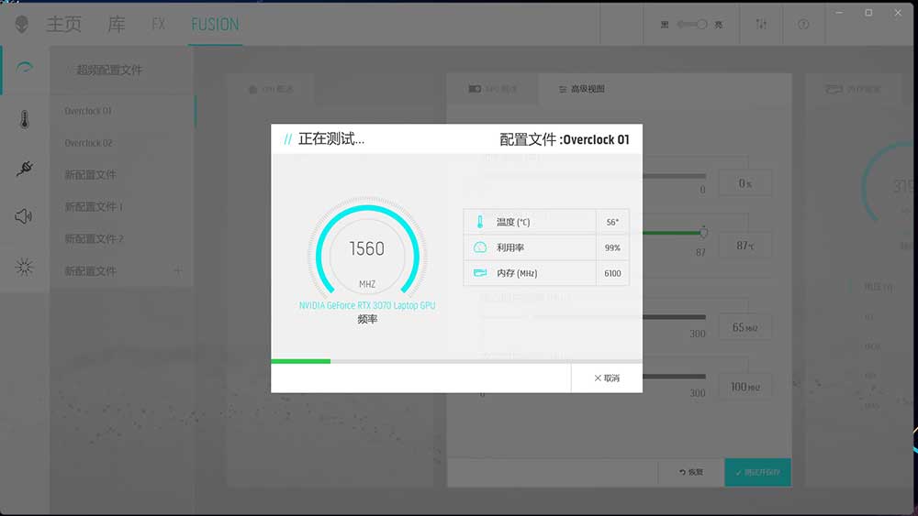
Task: Switch to the 库 library tab
Action: pos(117,24)
